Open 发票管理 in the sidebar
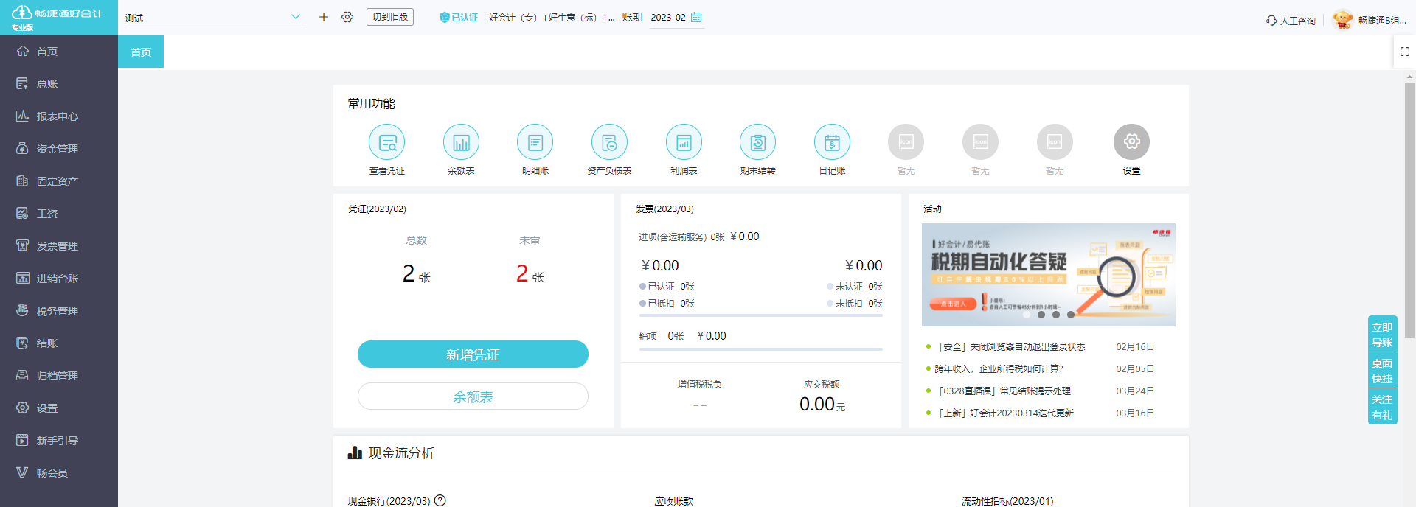Image resolution: width=1416 pixels, height=507 pixels. [x=59, y=246]
